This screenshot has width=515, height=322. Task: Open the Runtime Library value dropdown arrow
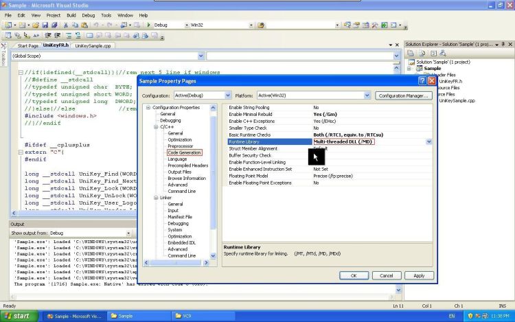(x=429, y=142)
